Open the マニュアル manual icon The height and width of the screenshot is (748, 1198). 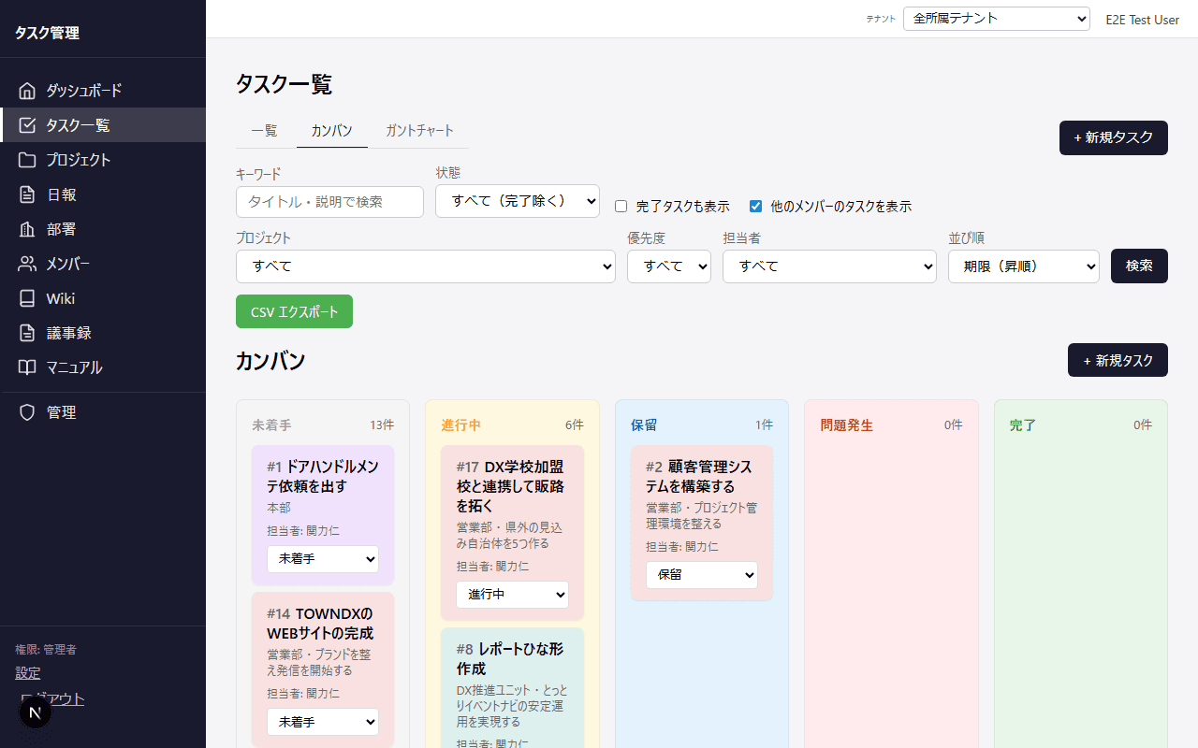[x=27, y=367]
